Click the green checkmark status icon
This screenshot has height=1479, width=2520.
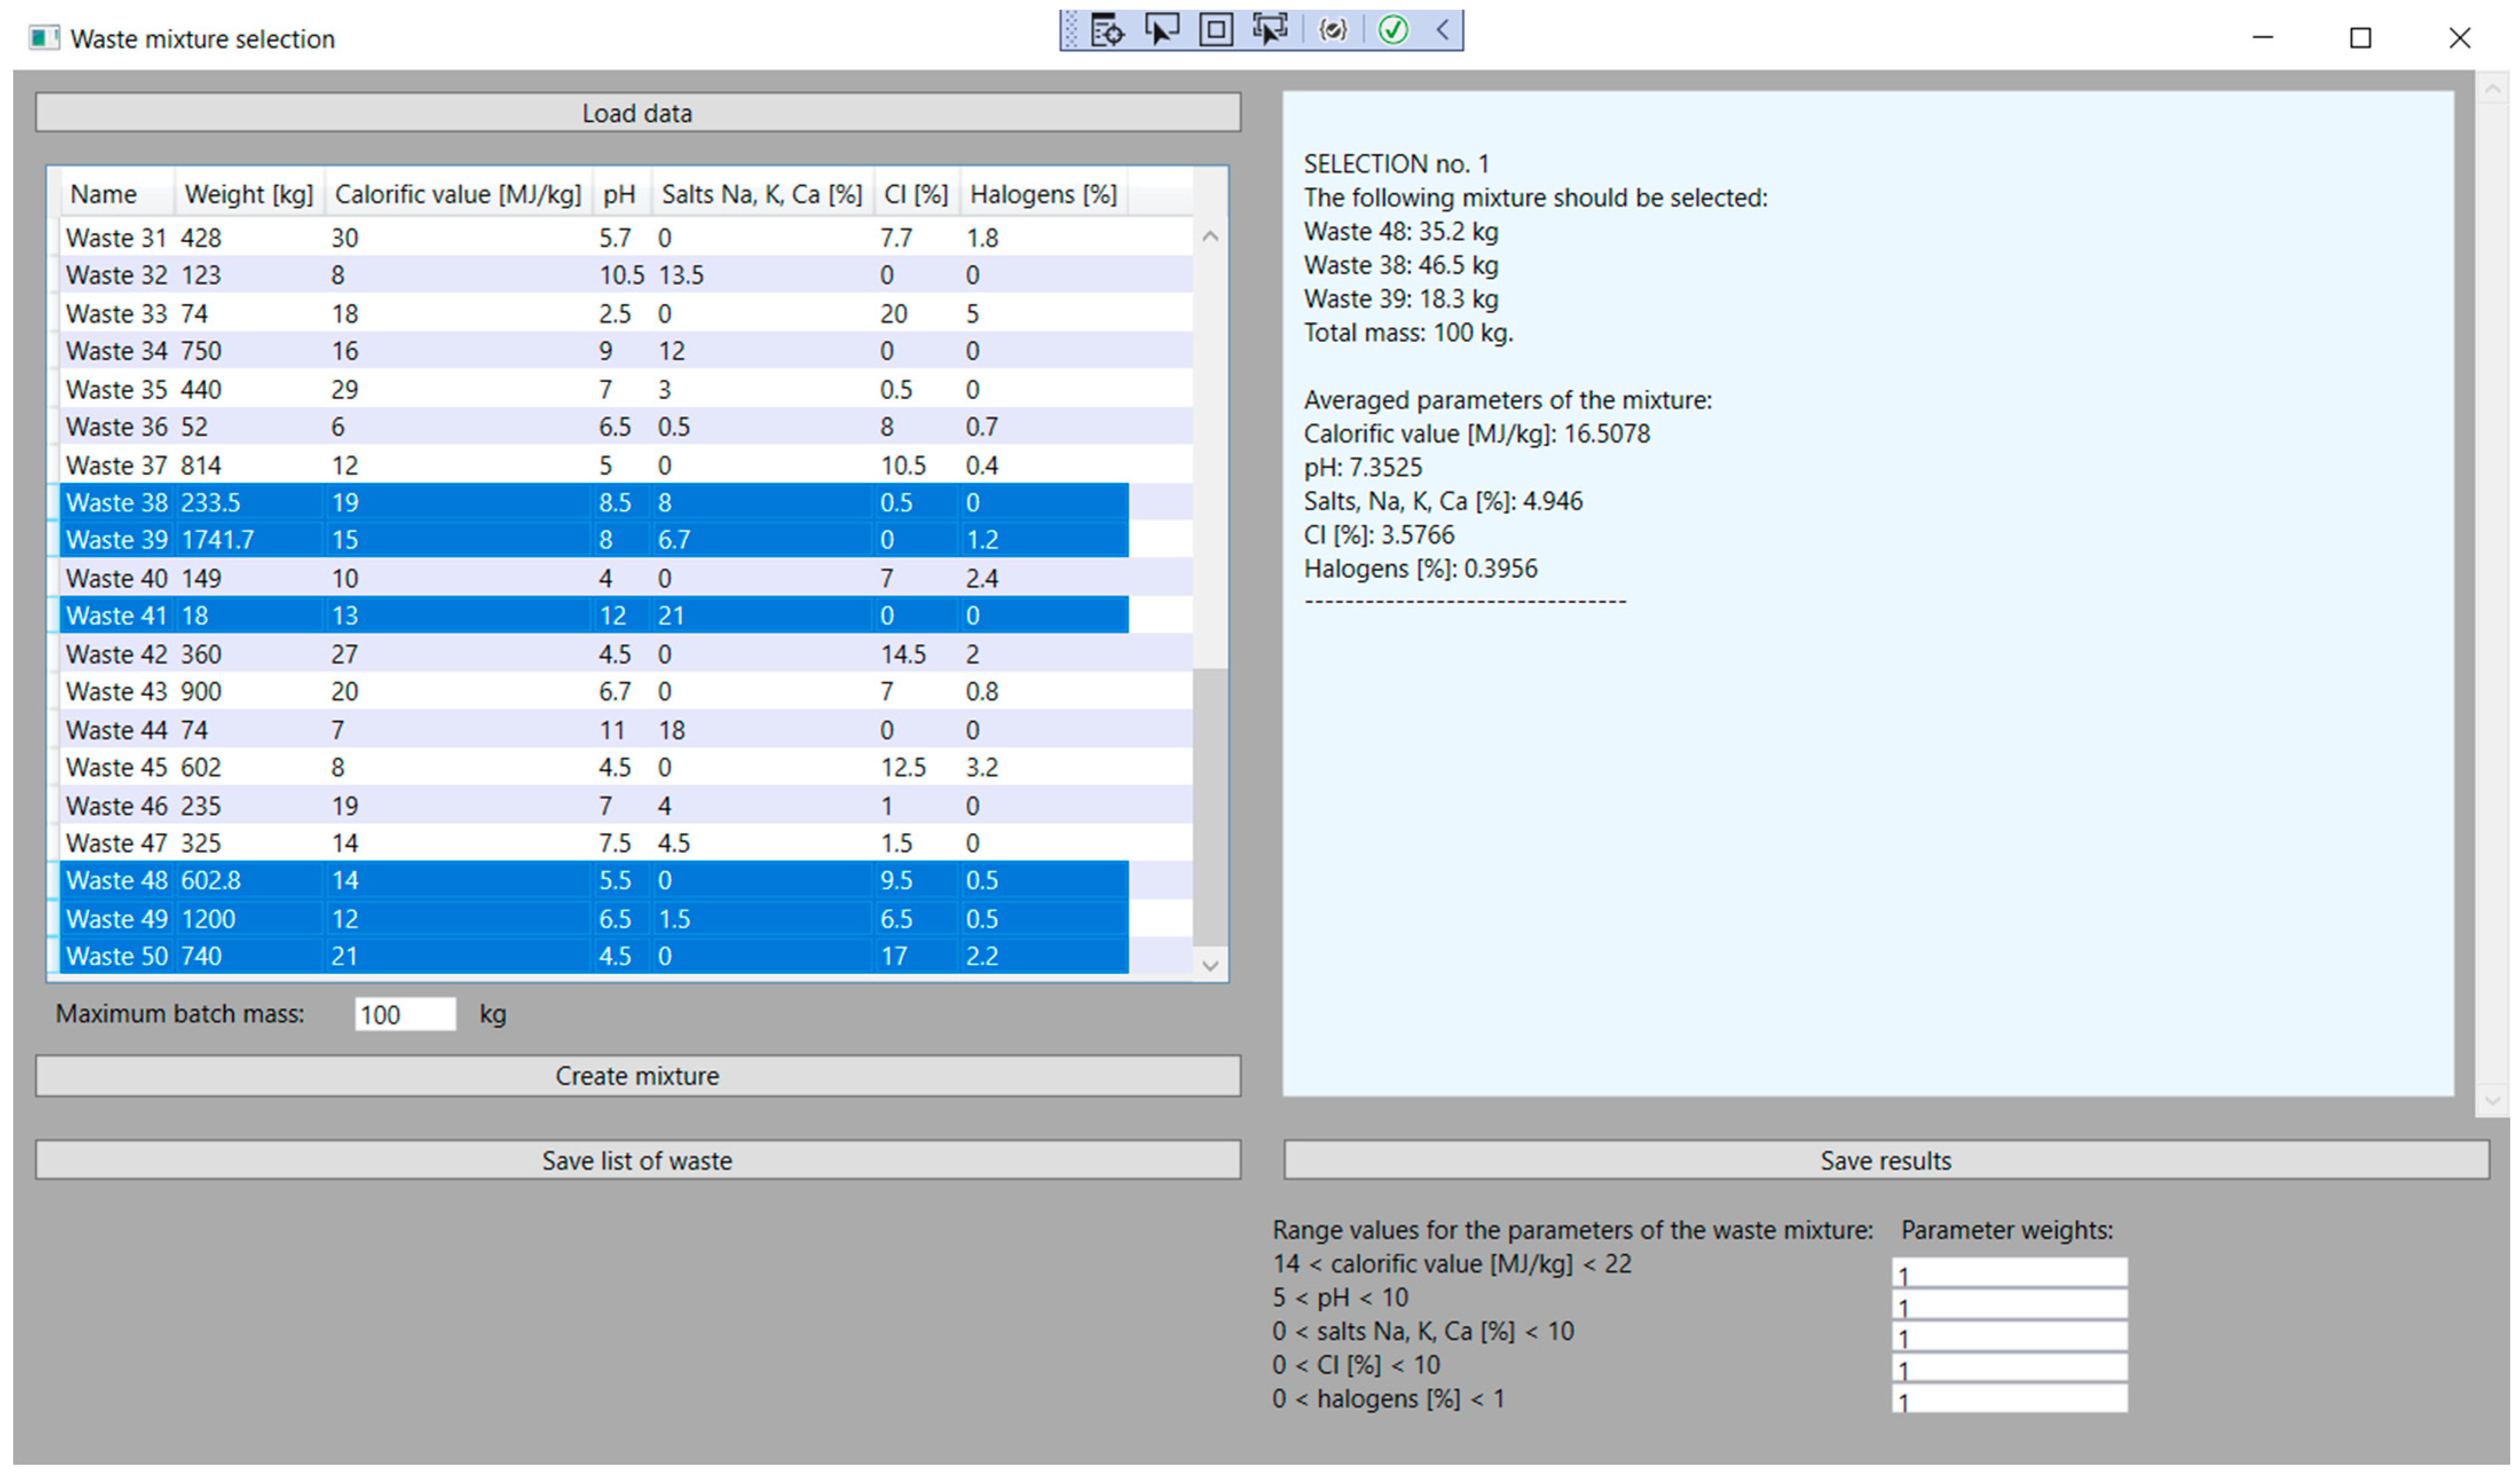(1393, 30)
